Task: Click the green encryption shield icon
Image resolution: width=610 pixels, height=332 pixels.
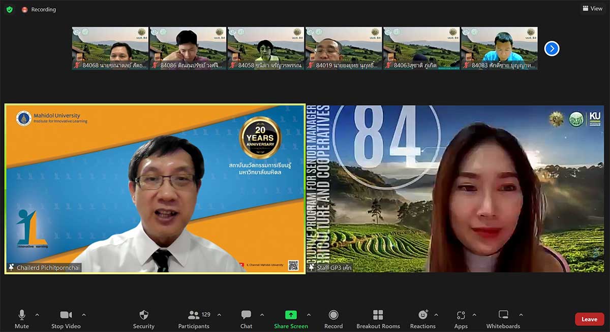Action: click(x=9, y=9)
